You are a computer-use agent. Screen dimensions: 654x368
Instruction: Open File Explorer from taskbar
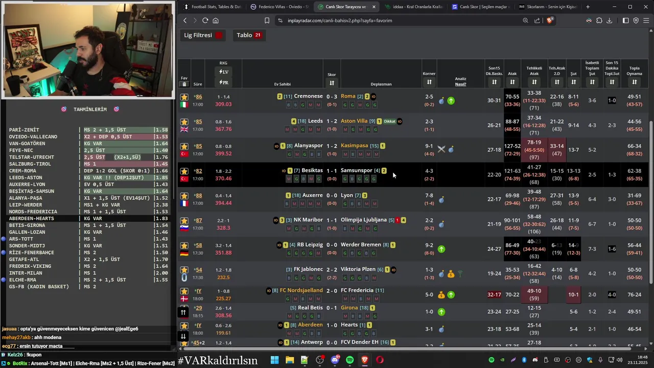pyautogui.click(x=290, y=360)
